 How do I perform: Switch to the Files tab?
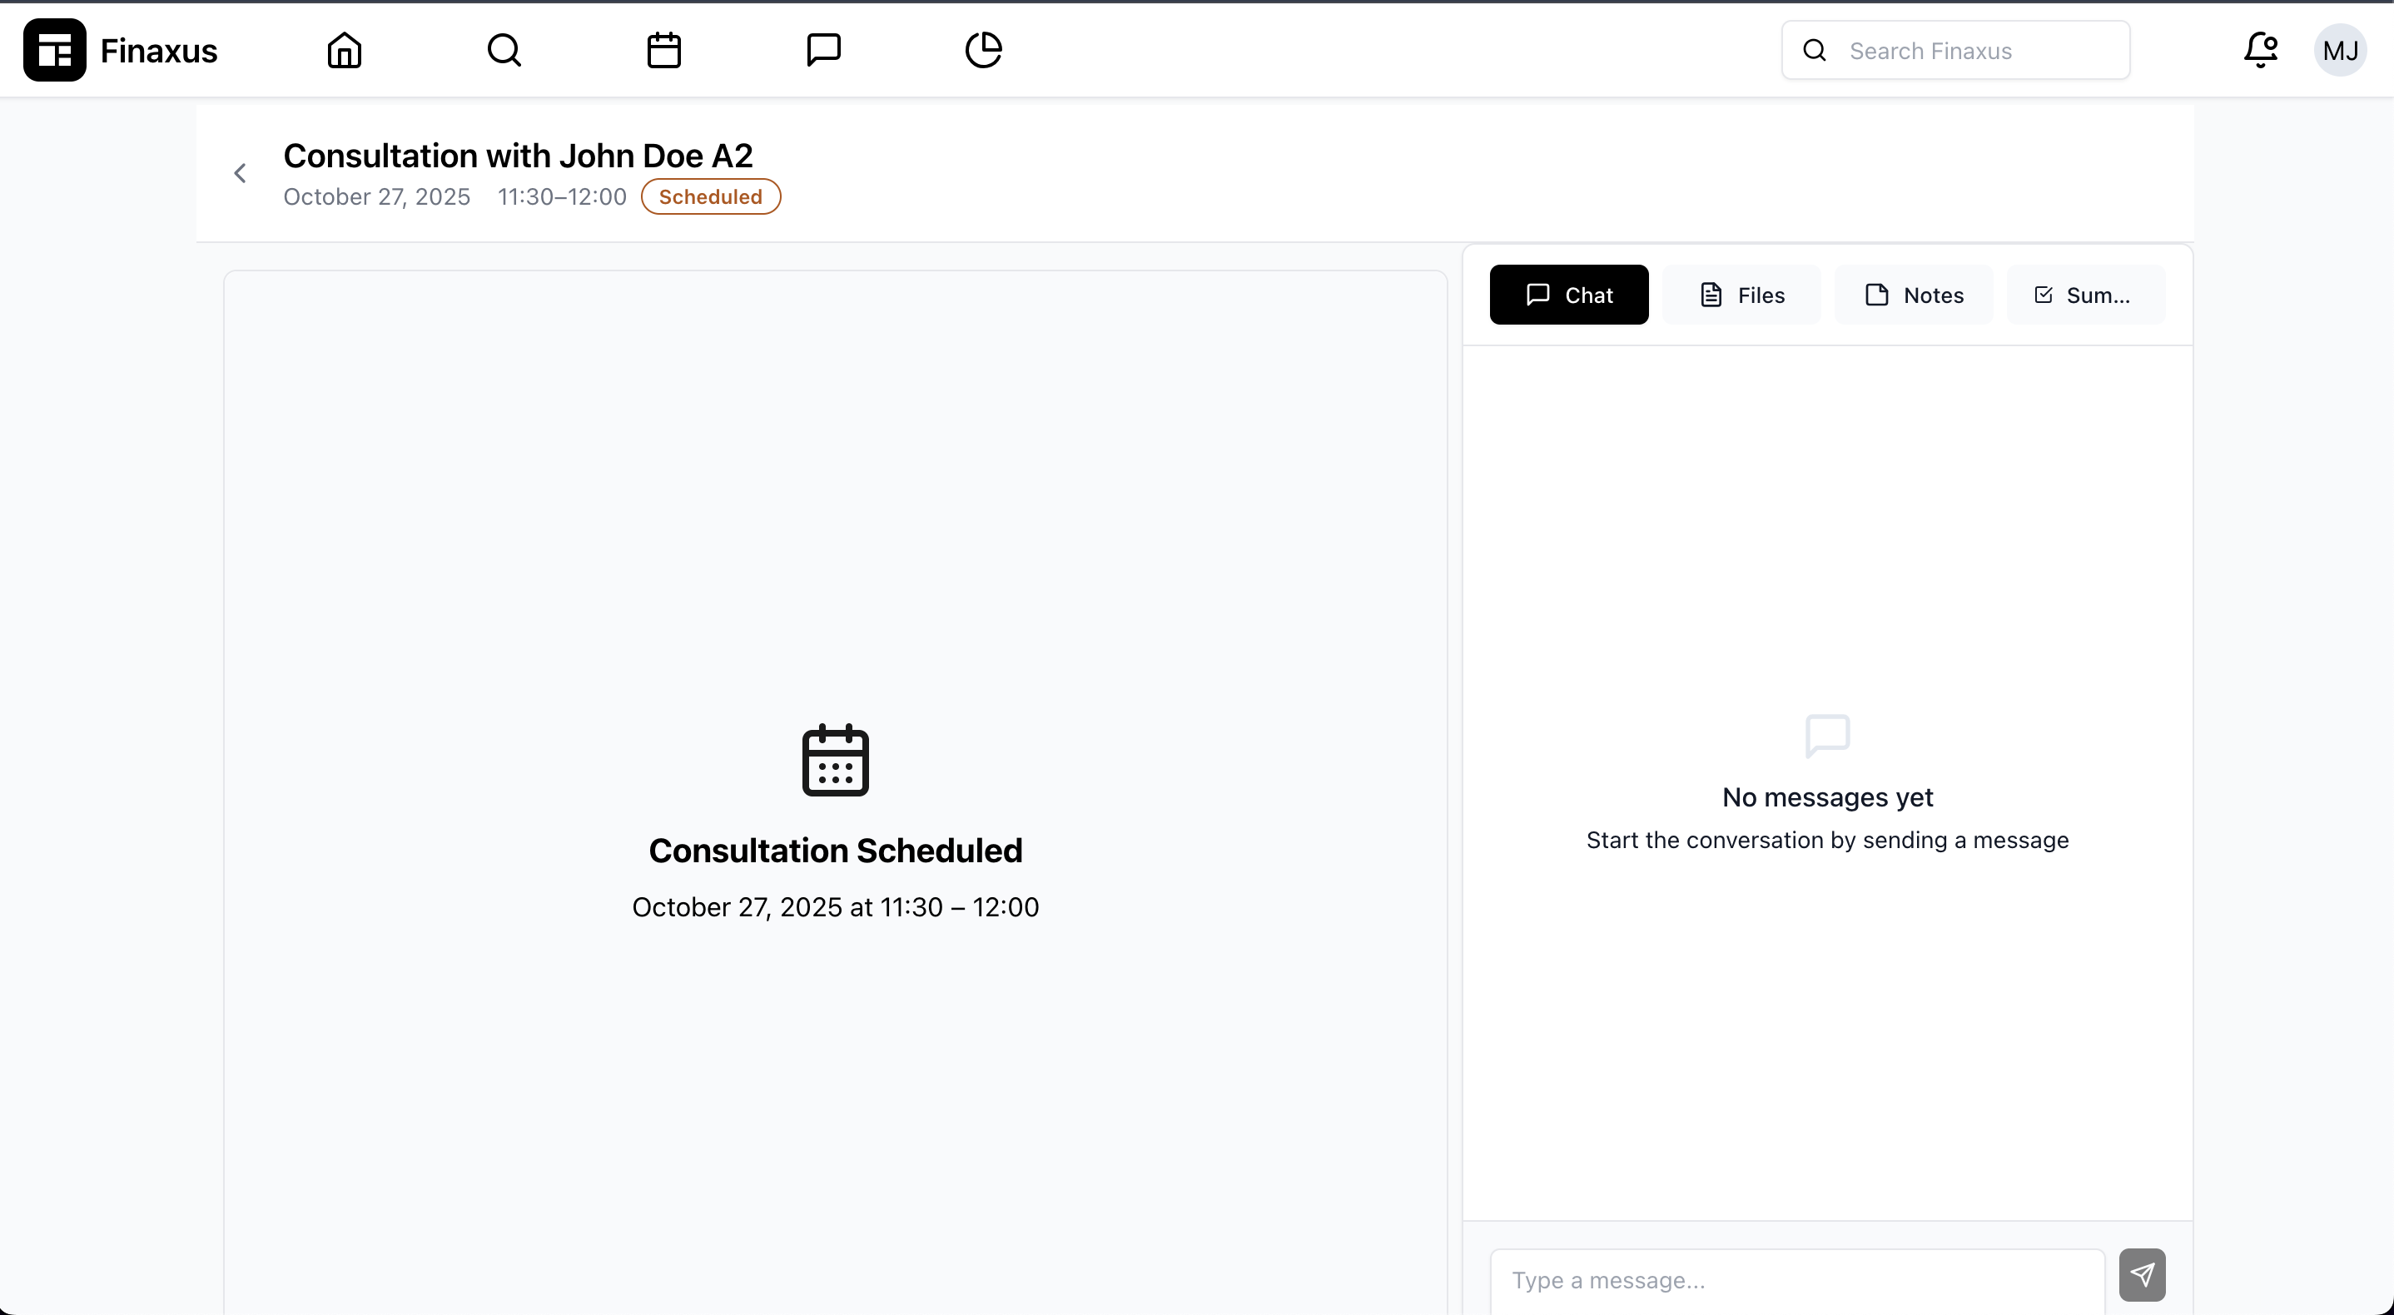point(1741,295)
